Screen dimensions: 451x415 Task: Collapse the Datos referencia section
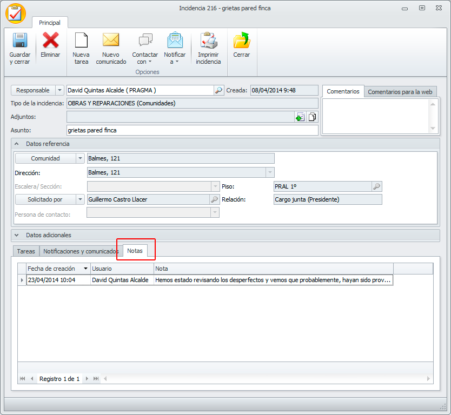coord(17,144)
